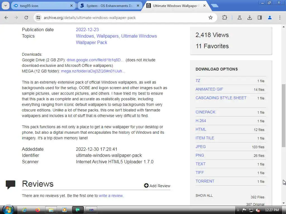Image resolution: width=286 pixels, height=214 pixels.
Task: Open the mega.nz folder link
Action: tap(93, 71)
